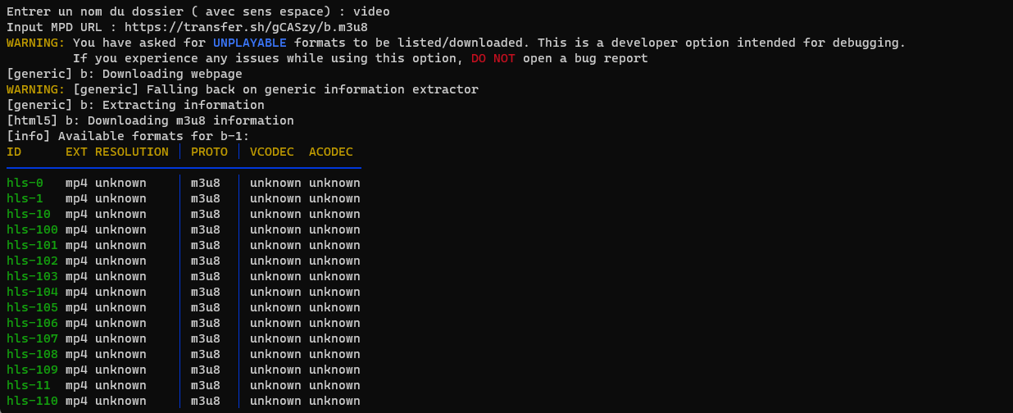1013x413 pixels.
Task: Click the blue UNPLAYABLE word
Action: (x=249, y=43)
